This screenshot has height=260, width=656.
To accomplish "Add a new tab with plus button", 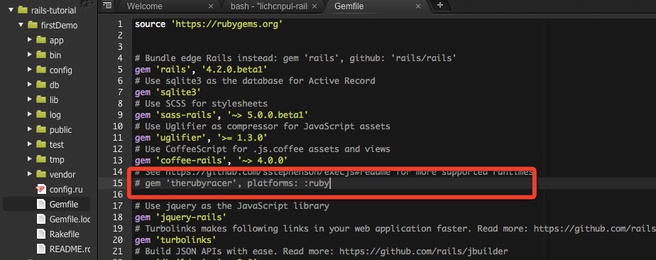I will [439, 5].
